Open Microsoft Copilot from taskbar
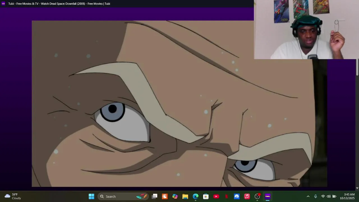 click(x=175, y=196)
